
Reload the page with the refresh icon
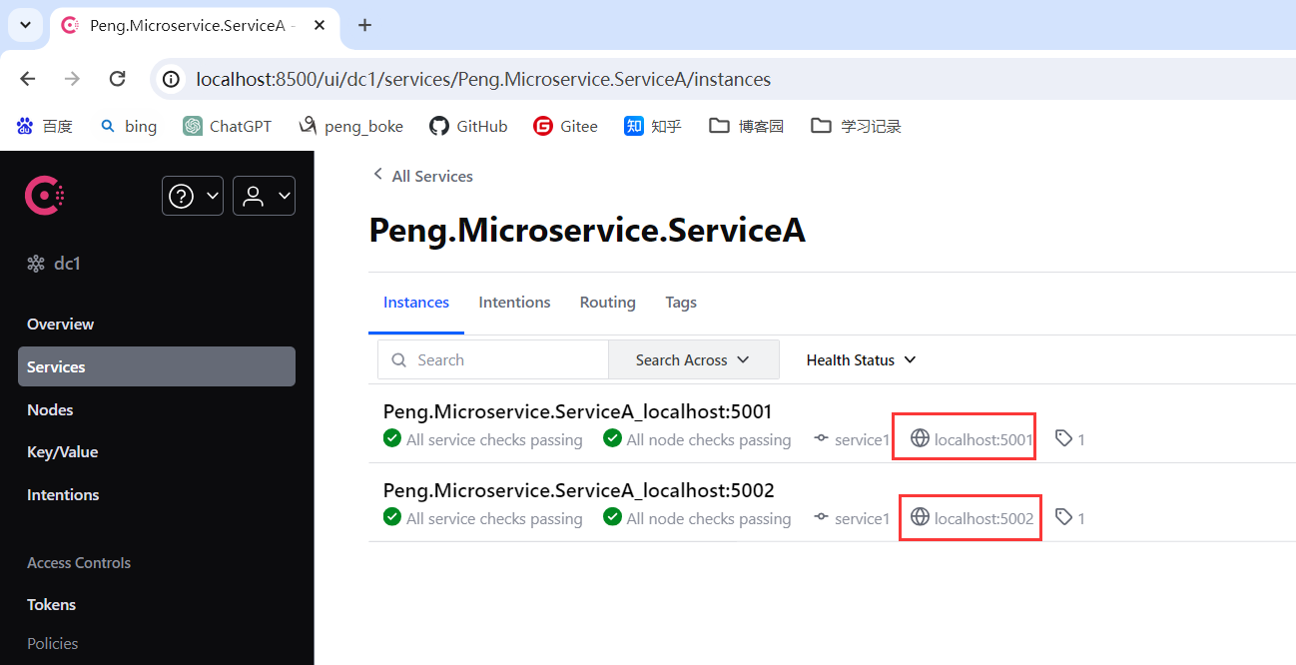point(117,79)
